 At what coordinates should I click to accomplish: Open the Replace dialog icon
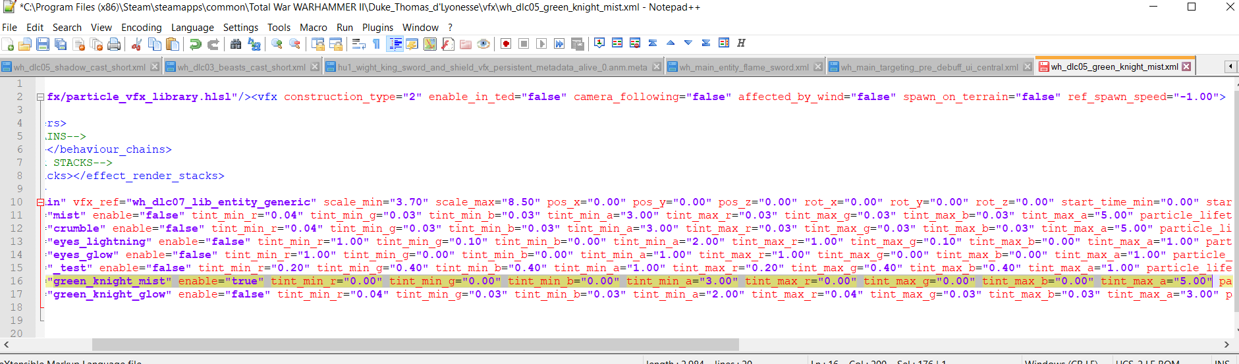click(254, 44)
